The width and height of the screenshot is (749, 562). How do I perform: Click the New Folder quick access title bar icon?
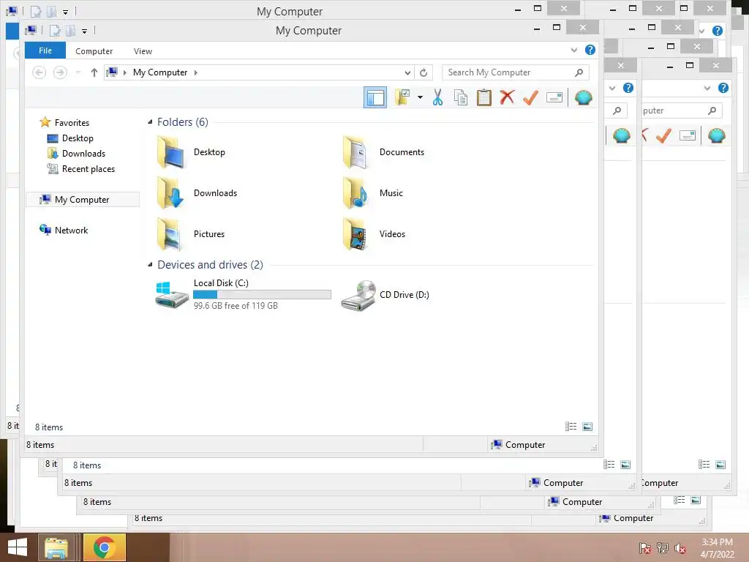point(70,31)
